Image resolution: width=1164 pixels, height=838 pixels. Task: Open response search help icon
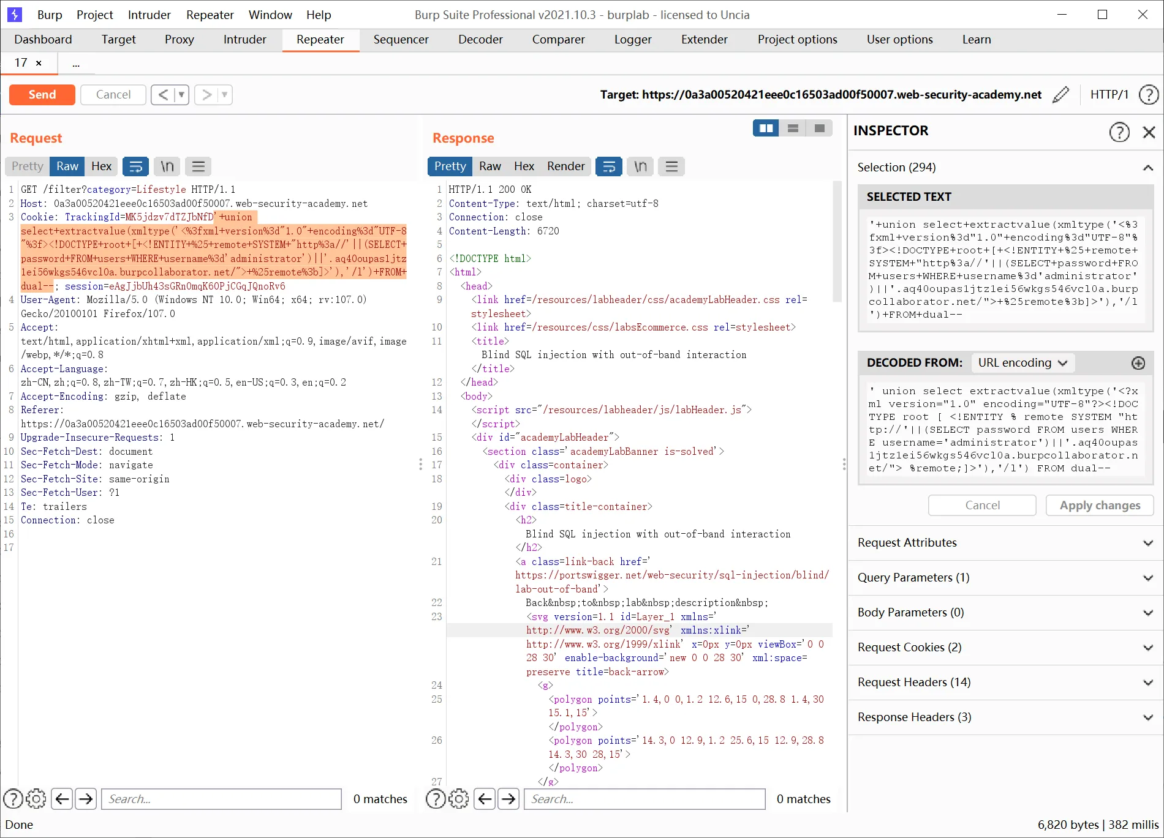[x=436, y=799]
